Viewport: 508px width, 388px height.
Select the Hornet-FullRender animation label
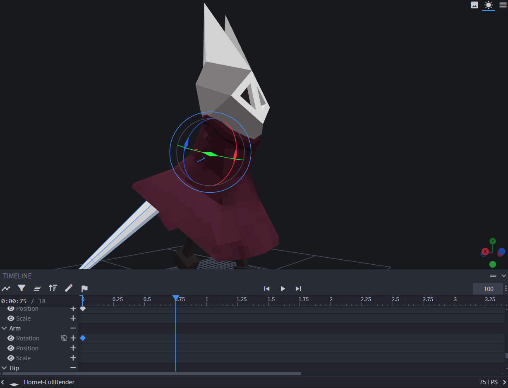coord(49,382)
